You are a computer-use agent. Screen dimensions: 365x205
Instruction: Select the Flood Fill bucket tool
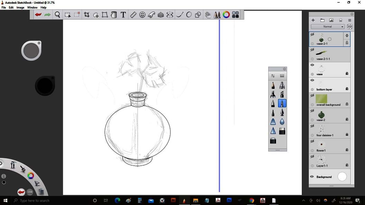[x=114, y=14]
